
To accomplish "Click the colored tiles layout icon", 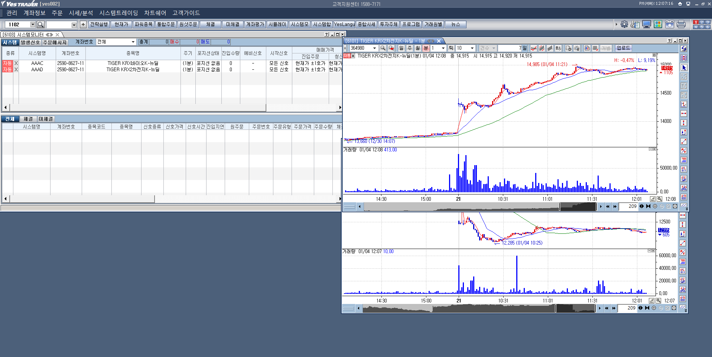I will [x=658, y=24].
